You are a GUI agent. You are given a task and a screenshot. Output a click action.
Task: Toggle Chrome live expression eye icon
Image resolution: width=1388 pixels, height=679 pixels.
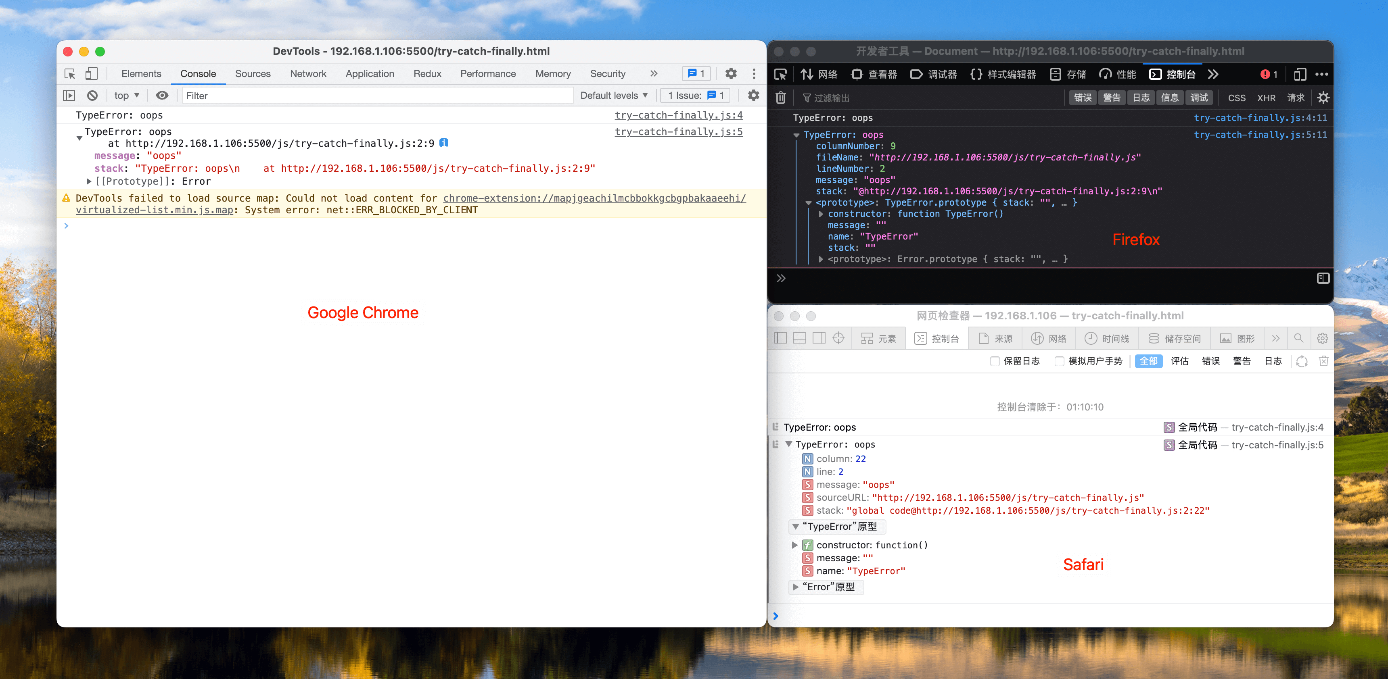162,95
